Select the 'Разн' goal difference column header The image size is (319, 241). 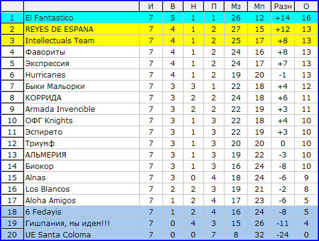pos(282,7)
